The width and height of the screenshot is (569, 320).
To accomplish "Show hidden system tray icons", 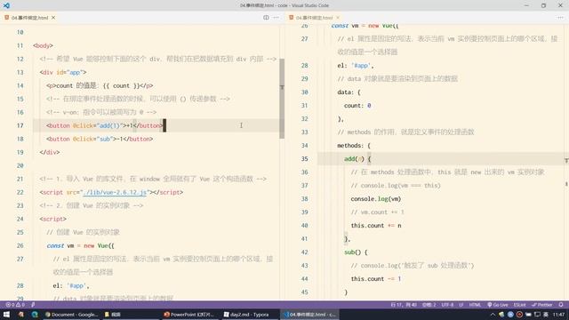I will [x=493, y=314].
